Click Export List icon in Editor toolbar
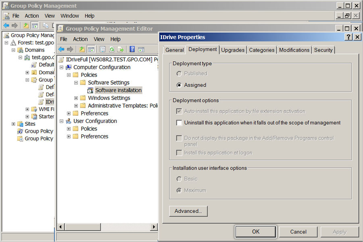The image size is (363, 242). (x=120, y=49)
